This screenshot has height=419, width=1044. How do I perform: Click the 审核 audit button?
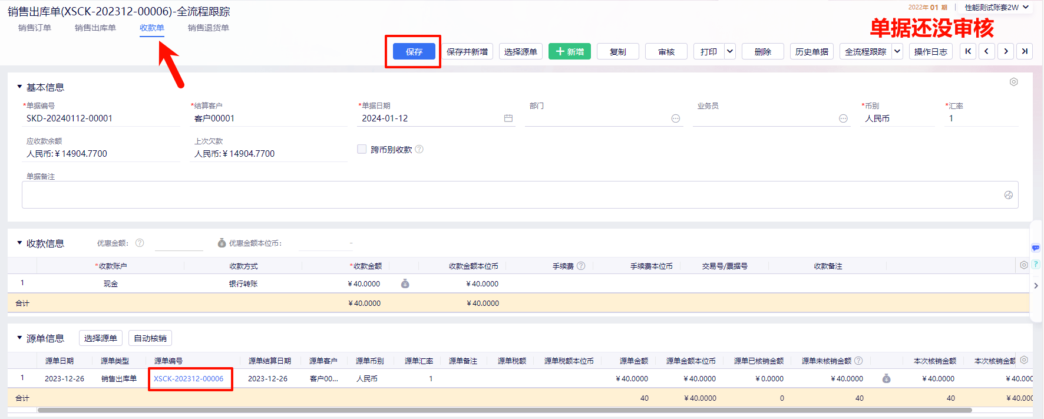[666, 52]
